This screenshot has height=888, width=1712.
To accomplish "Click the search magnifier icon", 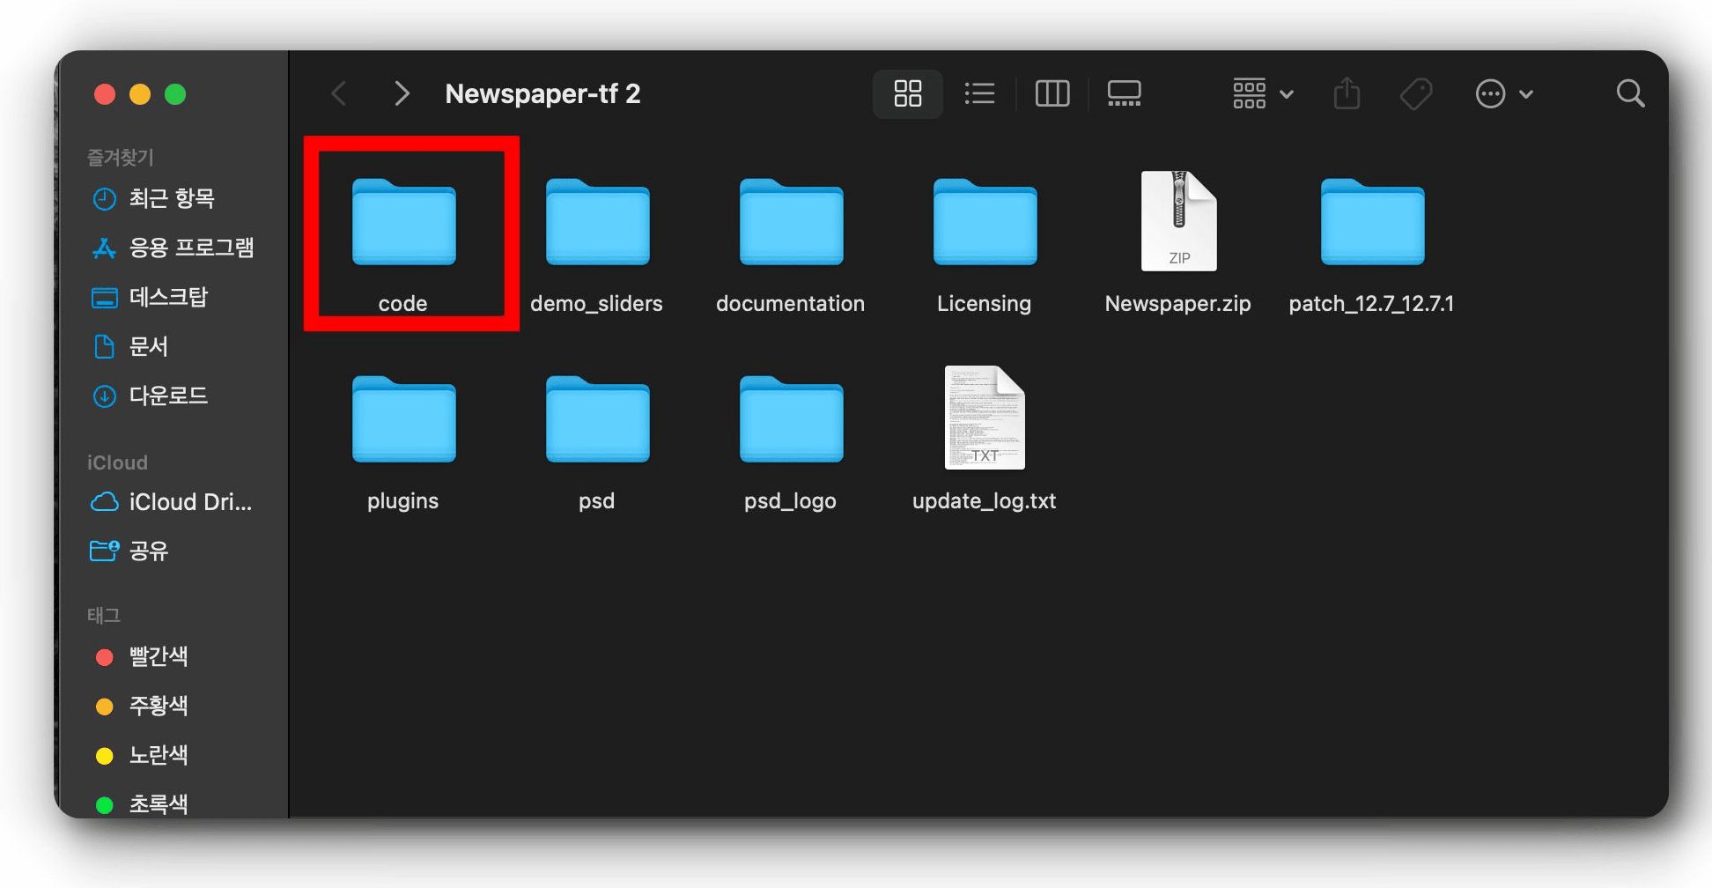I will pos(1630,93).
